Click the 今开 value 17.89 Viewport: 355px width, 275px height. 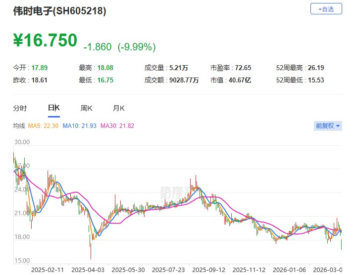[x=40, y=68]
